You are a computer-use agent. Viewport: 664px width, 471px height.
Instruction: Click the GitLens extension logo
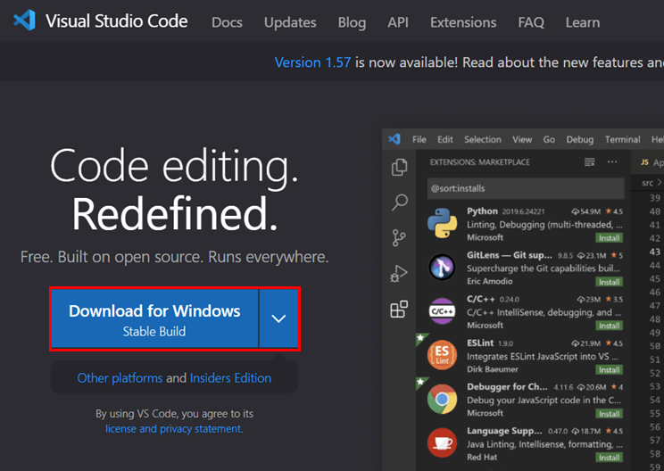pyautogui.click(x=442, y=267)
